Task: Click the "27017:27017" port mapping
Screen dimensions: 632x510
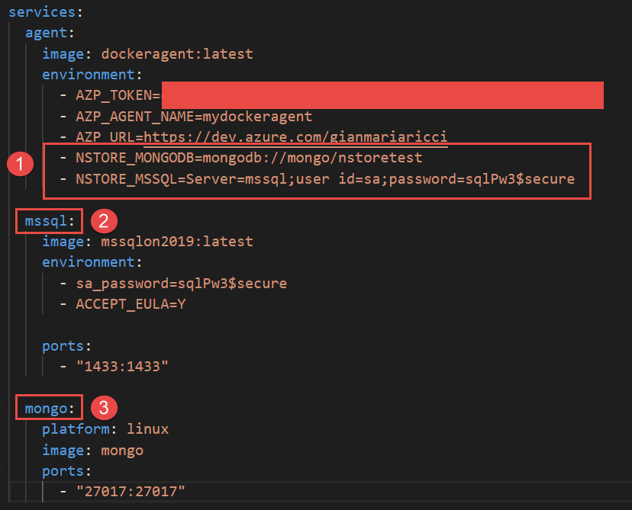Action: tap(130, 492)
